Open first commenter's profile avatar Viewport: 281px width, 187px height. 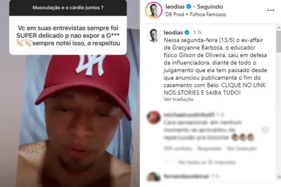click(153, 117)
